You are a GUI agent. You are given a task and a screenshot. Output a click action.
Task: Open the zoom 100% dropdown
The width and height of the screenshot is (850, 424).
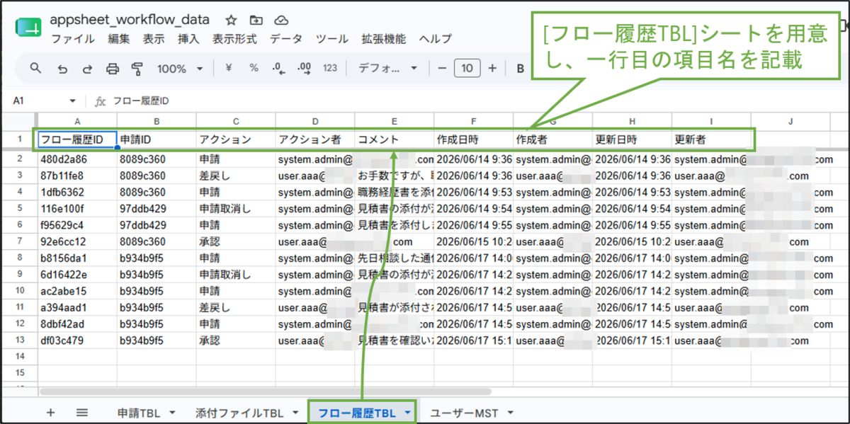click(x=180, y=69)
